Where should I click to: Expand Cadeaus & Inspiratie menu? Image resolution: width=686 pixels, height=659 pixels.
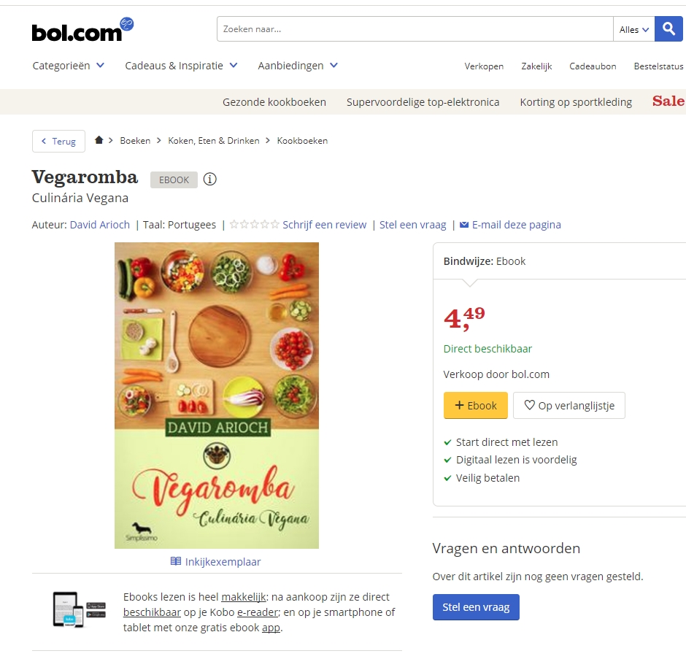pos(181,66)
